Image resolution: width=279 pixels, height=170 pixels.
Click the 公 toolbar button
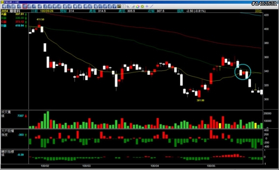[x=9, y=7]
